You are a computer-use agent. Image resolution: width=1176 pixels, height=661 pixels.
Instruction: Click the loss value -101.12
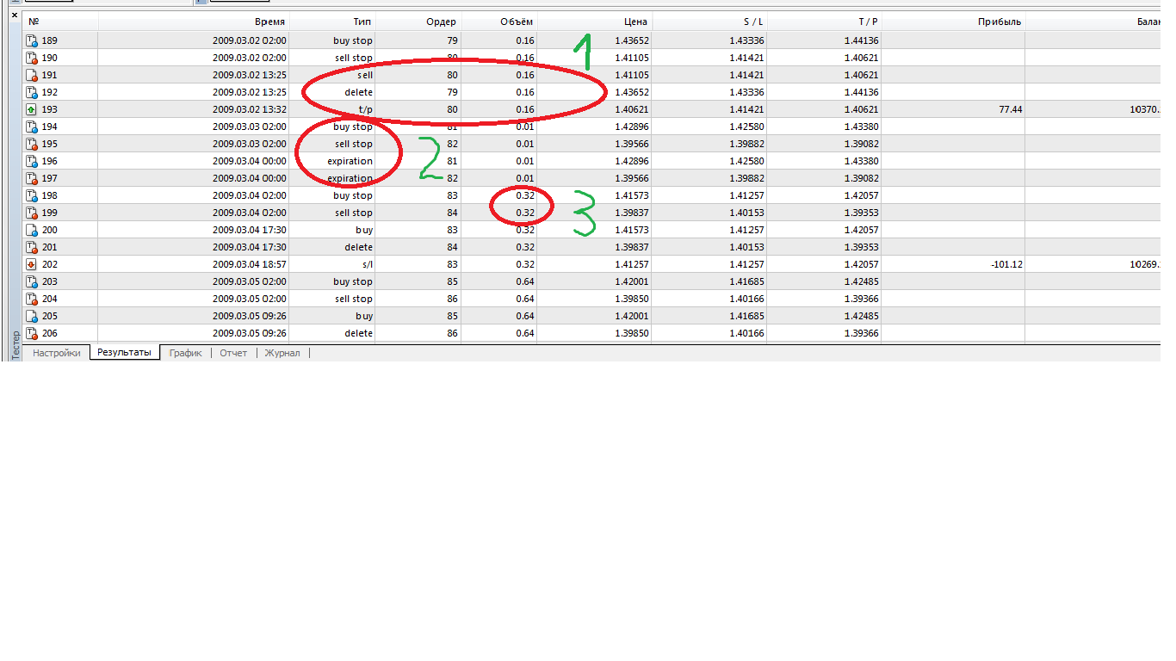(1006, 264)
